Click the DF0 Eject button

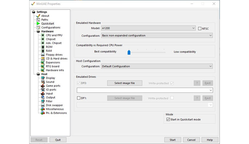point(208,83)
